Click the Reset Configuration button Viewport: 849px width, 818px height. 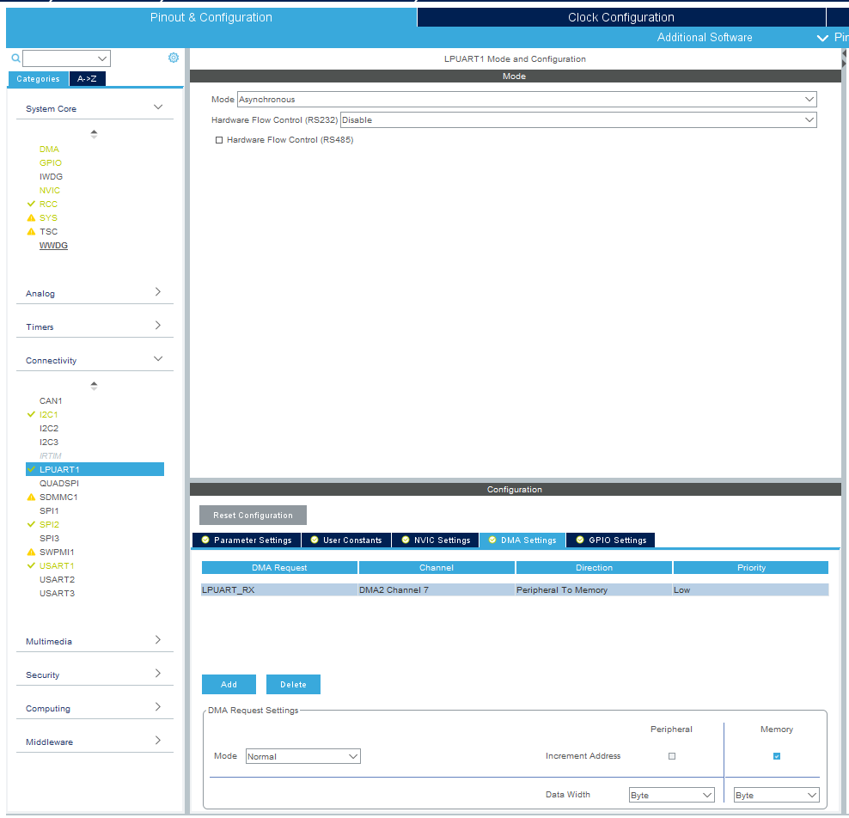coord(253,516)
